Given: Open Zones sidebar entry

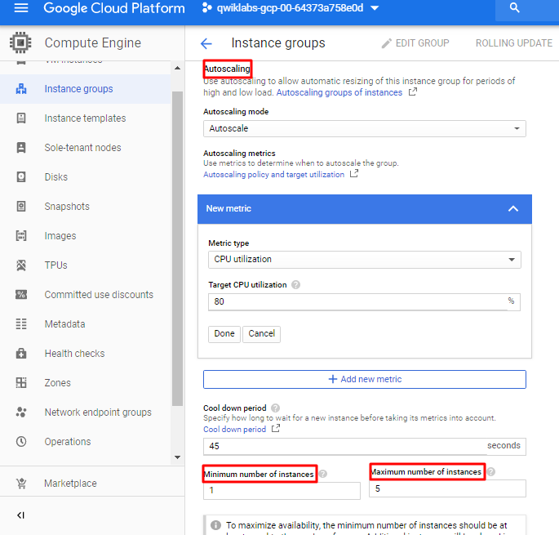Looking at the screenshot, I should point(57,382).
